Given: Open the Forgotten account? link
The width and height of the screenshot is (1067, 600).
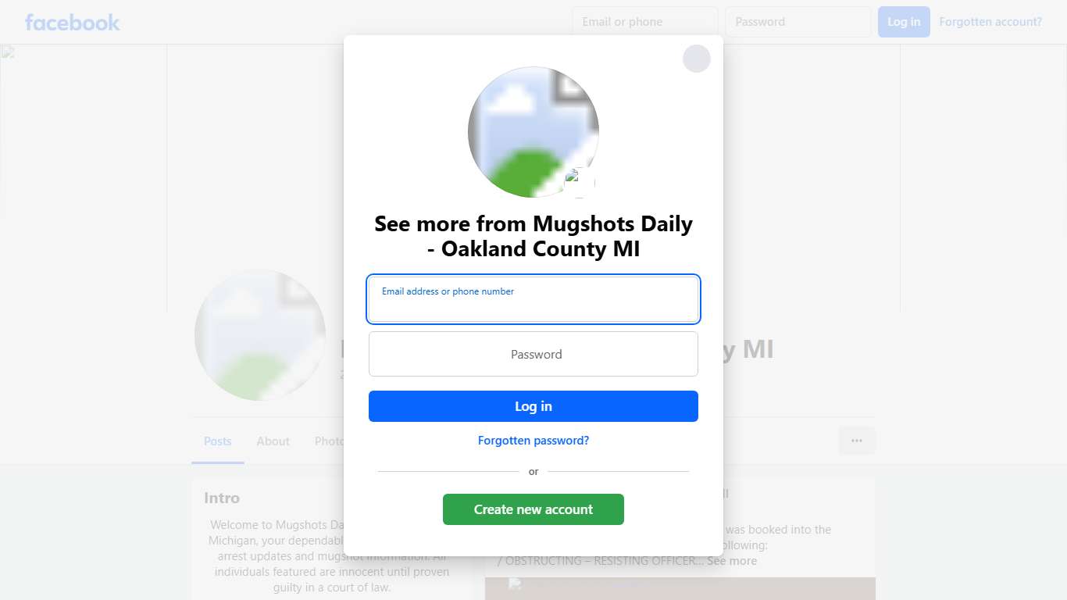Looking at the screenshot, I should click(x=990, y=22).
